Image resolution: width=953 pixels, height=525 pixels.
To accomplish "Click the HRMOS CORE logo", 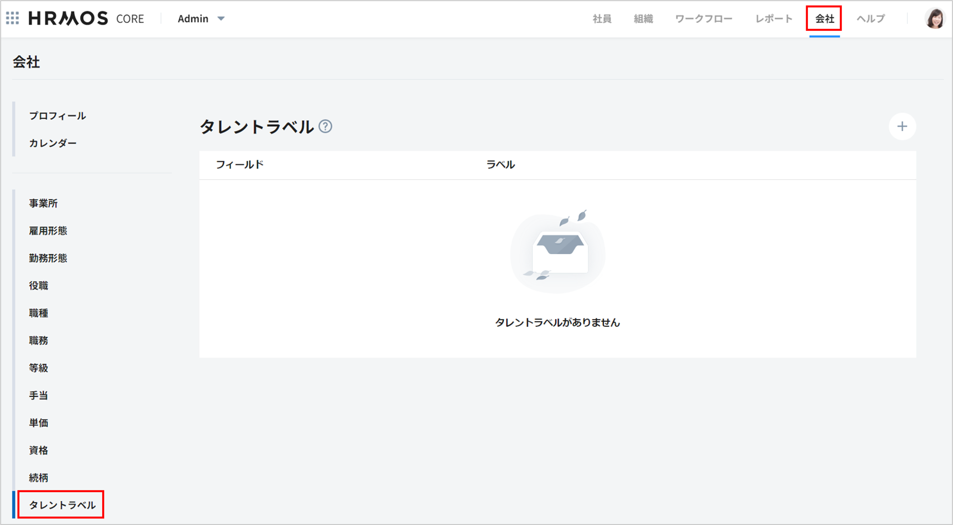I will pos(86,19).
